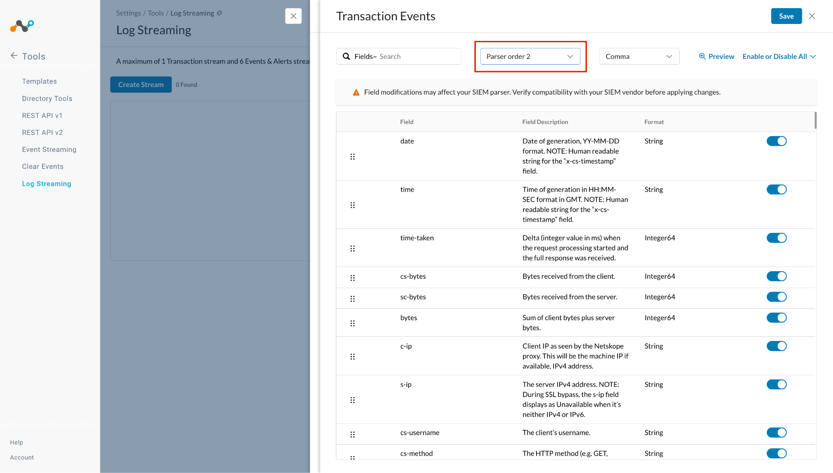The height and width of the screenshot is (473, 833).
Task: Disable the time-taken field
Action: pyautogui.click(x=776, y=238)
